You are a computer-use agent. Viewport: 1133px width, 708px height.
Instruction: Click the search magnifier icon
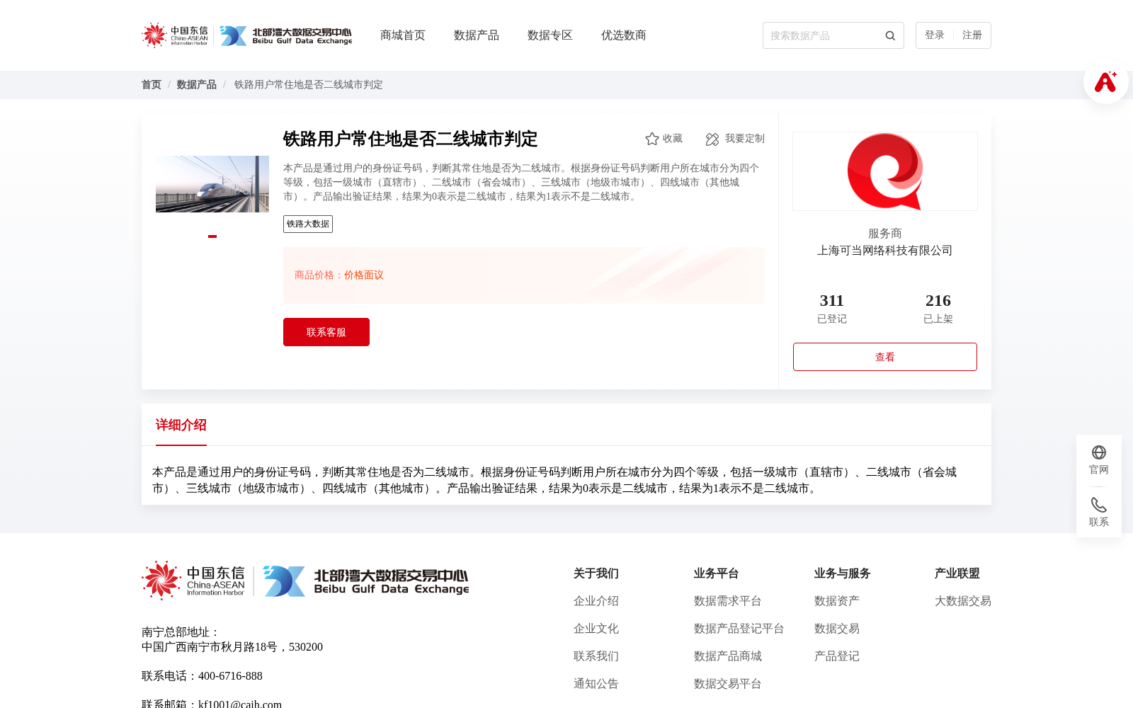890,35
